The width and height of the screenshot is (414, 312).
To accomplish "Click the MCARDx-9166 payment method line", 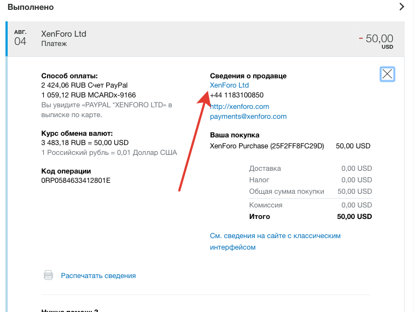I will [89, 95].
